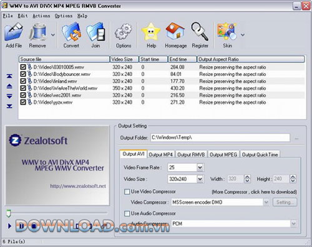312x247 pixels.
Task: Open the File menu
Action: tap(8, 16)
